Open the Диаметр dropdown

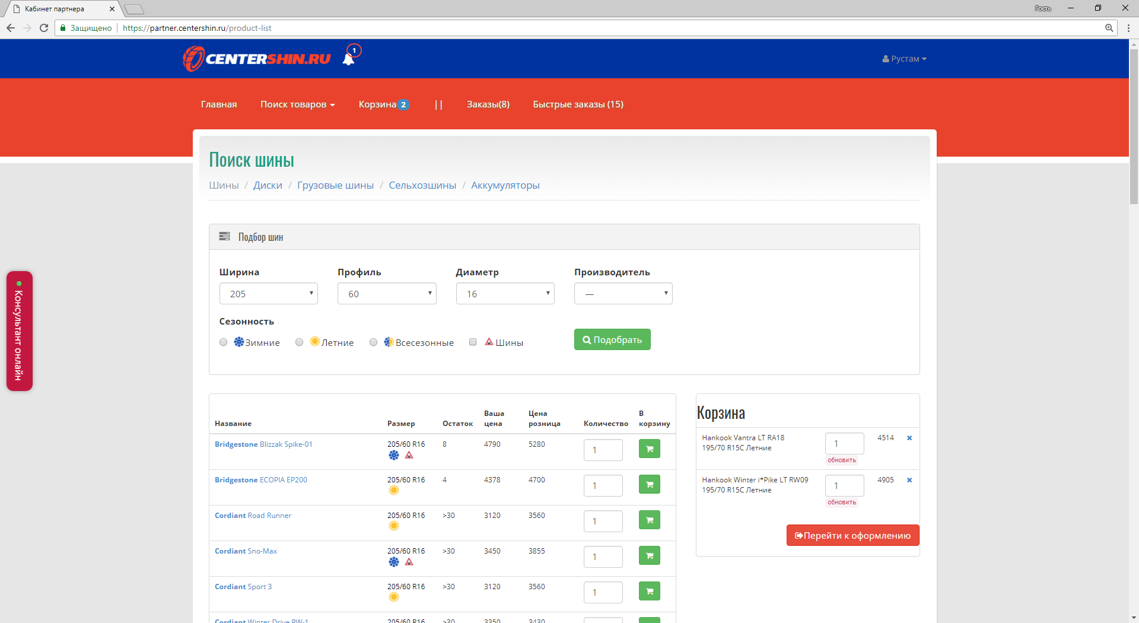click(505, 294)
